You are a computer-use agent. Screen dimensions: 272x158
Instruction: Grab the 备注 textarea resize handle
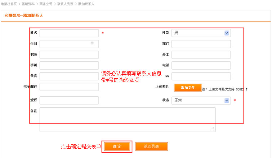[x=213, y=129]
